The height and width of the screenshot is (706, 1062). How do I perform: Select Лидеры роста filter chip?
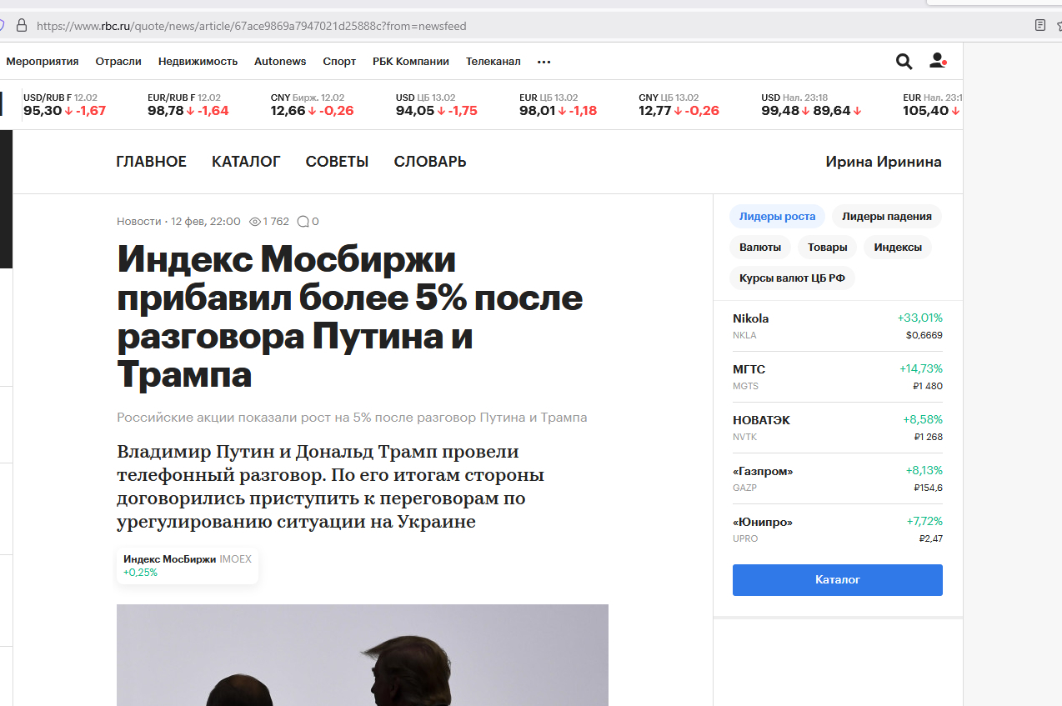tap(777, 217)
